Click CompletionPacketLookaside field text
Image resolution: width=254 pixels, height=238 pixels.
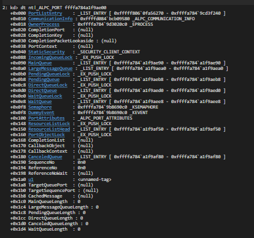coord(61,41)
